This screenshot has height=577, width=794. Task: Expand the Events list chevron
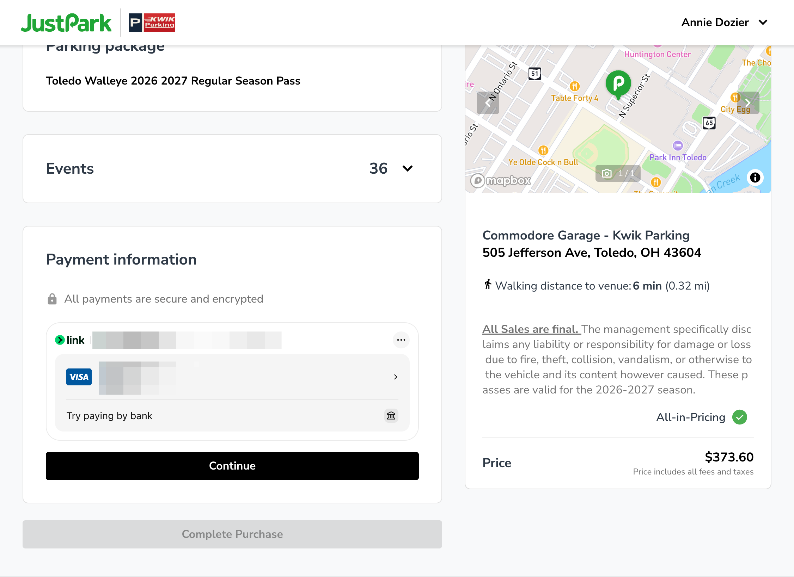coord(408,168)
